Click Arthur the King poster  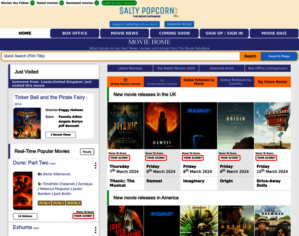click(236, 221)
